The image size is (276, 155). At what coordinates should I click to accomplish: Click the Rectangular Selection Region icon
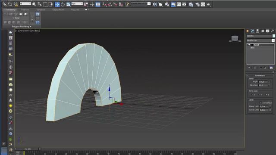coord(45,4)
